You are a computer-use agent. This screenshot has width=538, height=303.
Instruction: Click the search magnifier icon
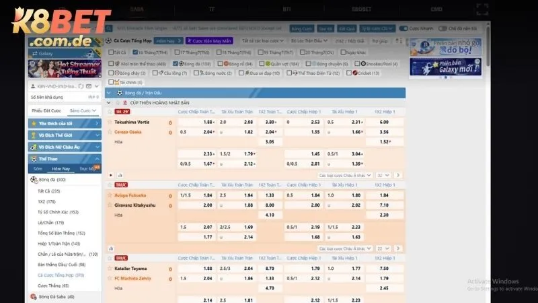pyautogui.click(x=109, y=28)
